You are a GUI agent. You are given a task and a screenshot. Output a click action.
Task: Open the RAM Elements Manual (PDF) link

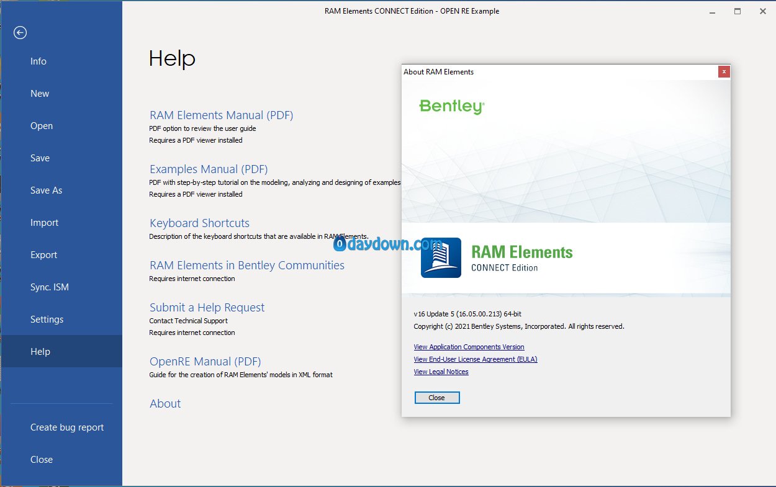click(221, 115)
